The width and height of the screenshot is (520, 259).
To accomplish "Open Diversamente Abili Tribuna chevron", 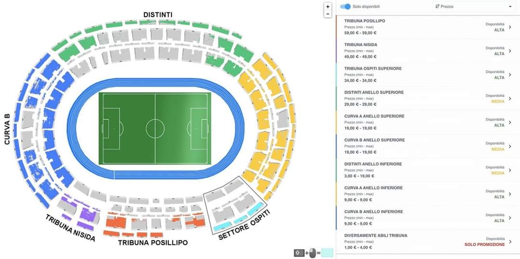I will 510,242.
